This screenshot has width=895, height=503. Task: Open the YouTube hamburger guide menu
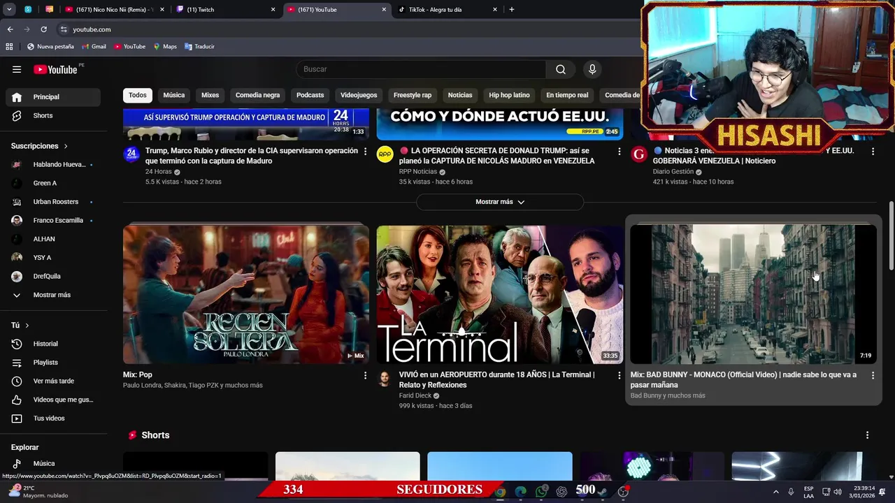[x=17, y=69]
